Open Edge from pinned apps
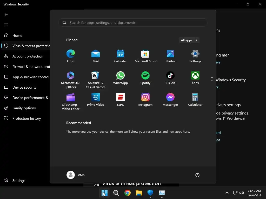The image size is (266, 199). tap(71, 56)
